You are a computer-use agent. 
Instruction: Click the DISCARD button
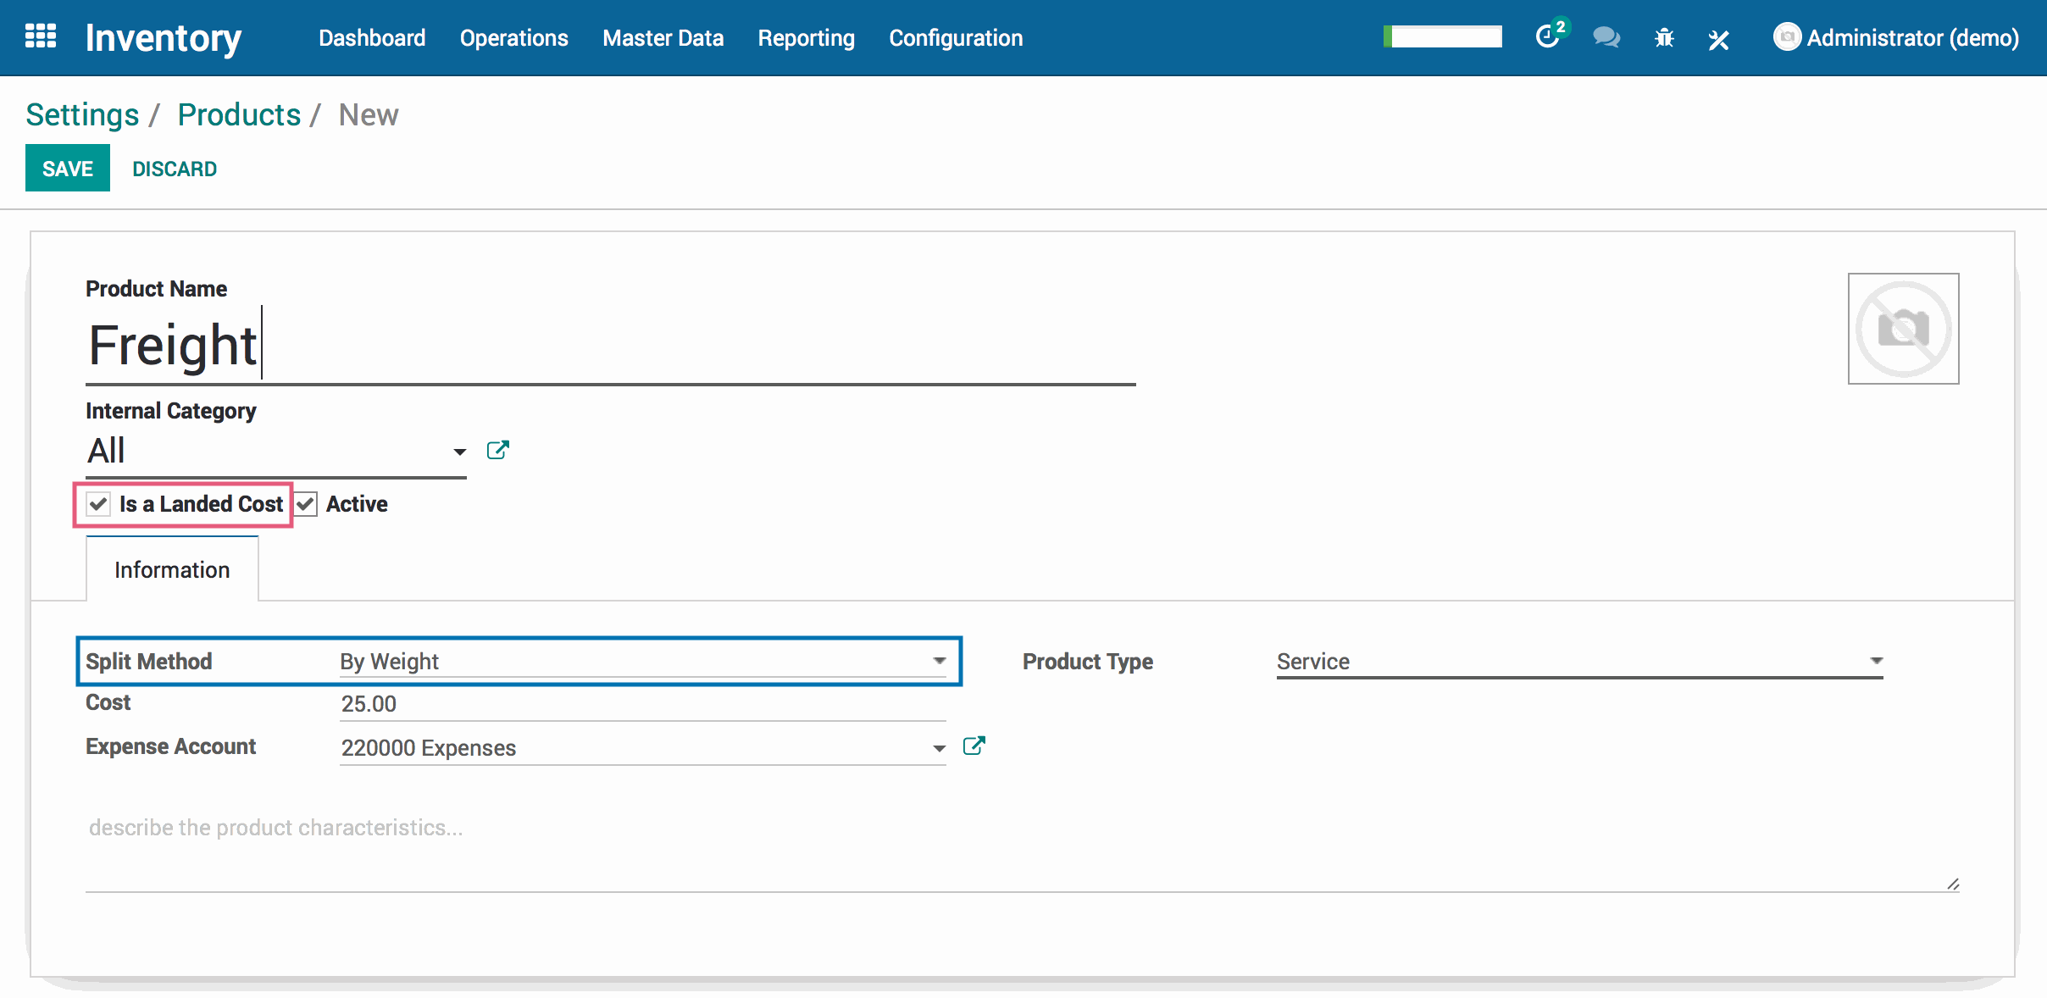pos(175,169)
